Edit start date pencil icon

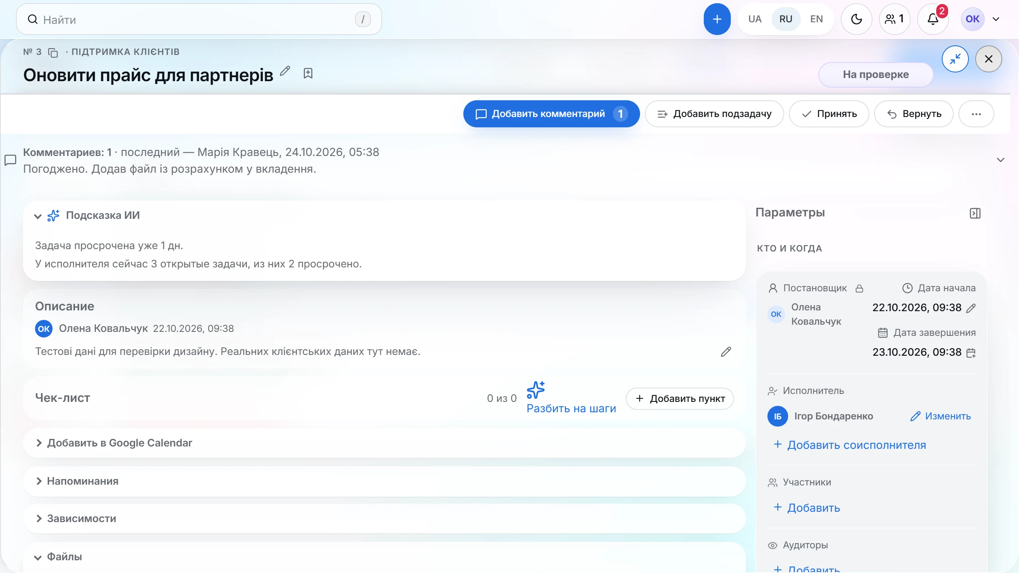coord(971,308)
